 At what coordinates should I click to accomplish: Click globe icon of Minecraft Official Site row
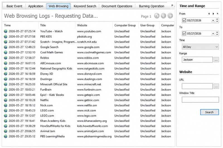[6, 84]
